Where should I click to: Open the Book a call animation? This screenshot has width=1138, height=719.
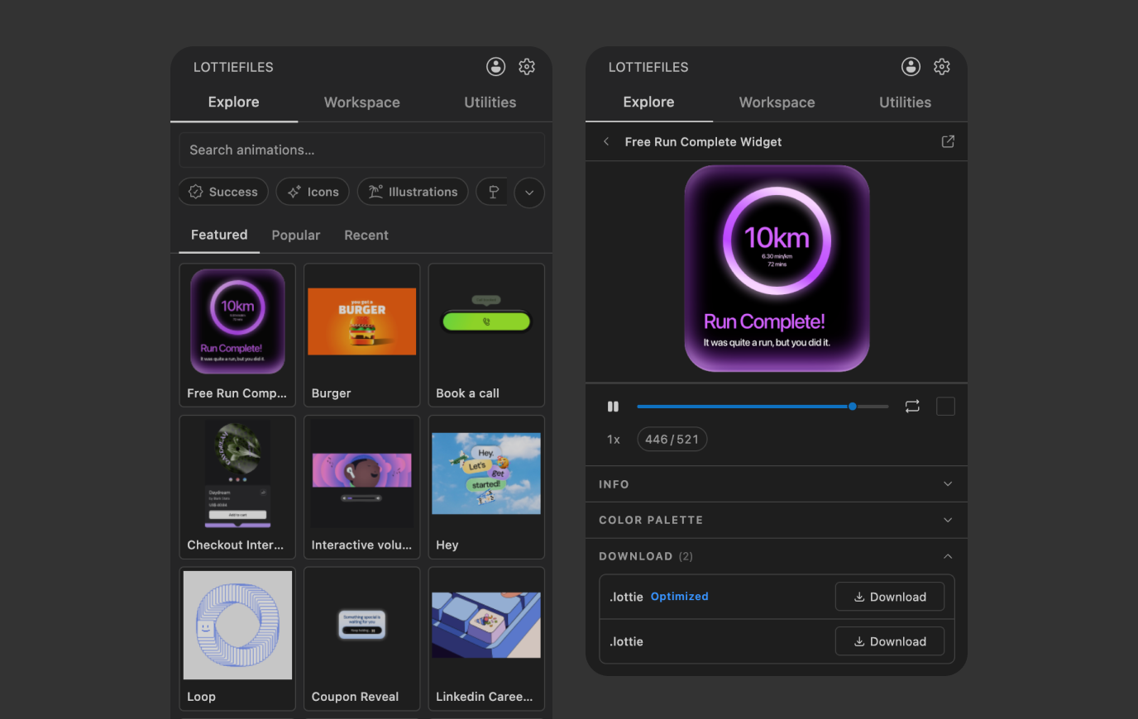(486, 335)
